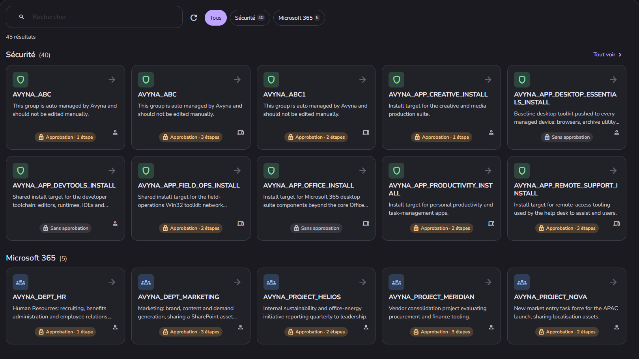Click the shield icon on AVYNA_APP_DEVTOOLS_INSTALL
Viewport: 639px width, 359px height.
(21, 171)
